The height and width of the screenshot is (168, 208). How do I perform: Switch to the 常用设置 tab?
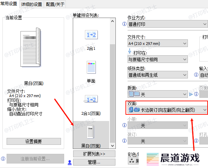point(9,4)
